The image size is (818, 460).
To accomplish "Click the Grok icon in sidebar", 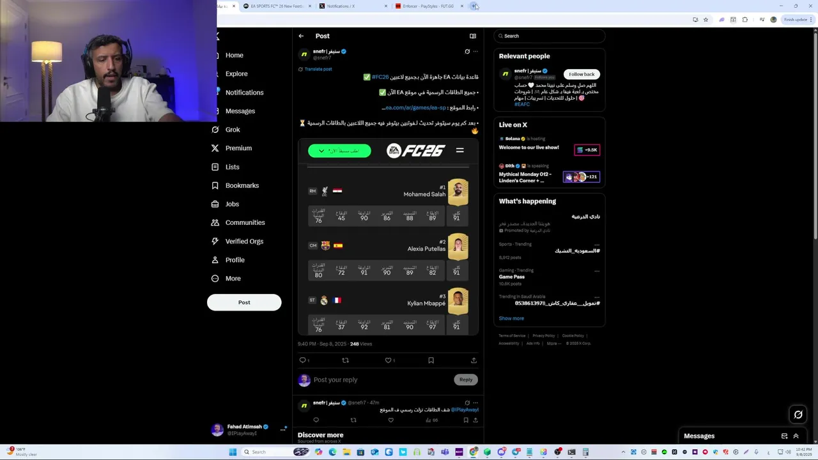I will coord(215,130).
